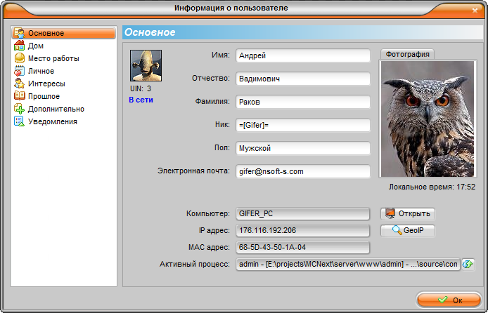Screen dimensions: 488x313
Task: Click the Электронная почта label
Action: pos(193,171)
